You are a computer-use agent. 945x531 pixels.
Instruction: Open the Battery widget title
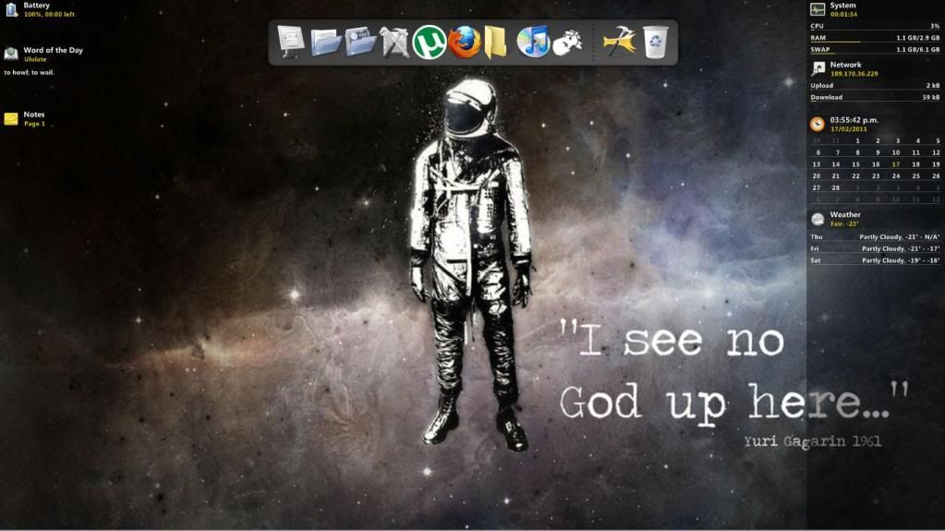(36, 6)
